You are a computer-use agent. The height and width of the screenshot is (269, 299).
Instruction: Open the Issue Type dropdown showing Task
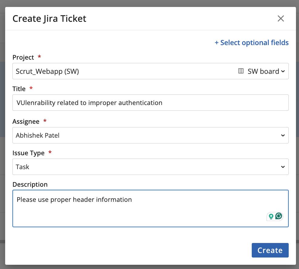point(151,167)
